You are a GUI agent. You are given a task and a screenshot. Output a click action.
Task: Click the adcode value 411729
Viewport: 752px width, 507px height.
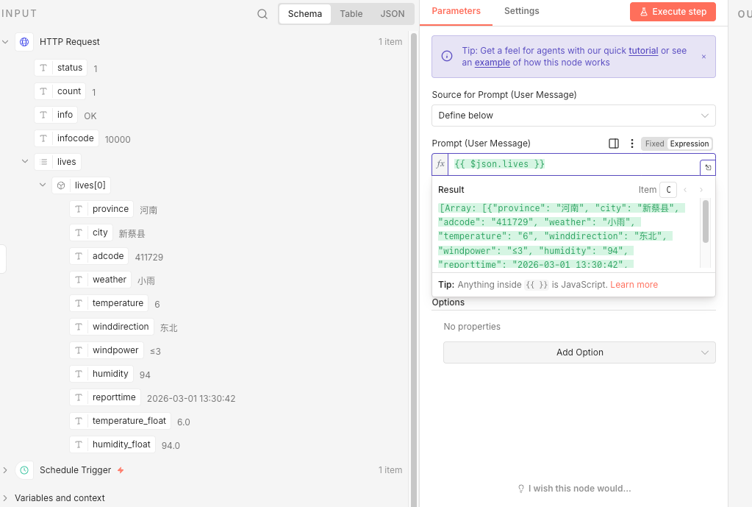[149, 258]
